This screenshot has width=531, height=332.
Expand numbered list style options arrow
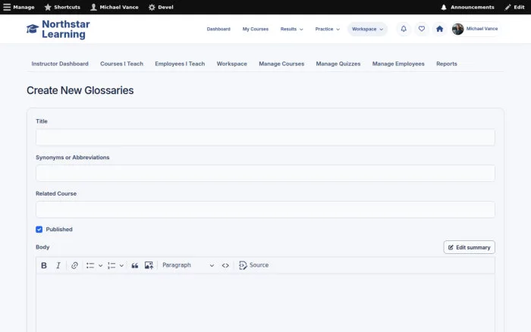click(x=121, y=265)
